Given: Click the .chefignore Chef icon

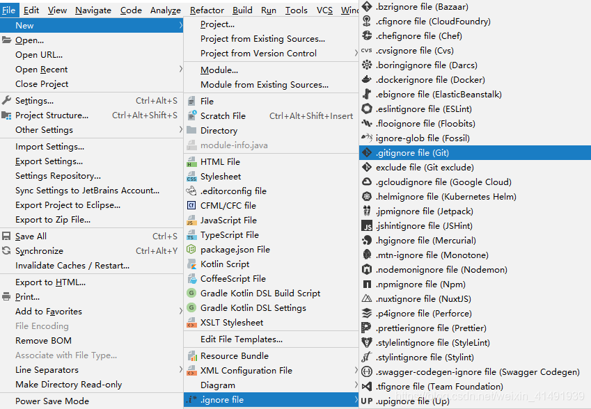Looking at the screenshot, I should [367, 35].
